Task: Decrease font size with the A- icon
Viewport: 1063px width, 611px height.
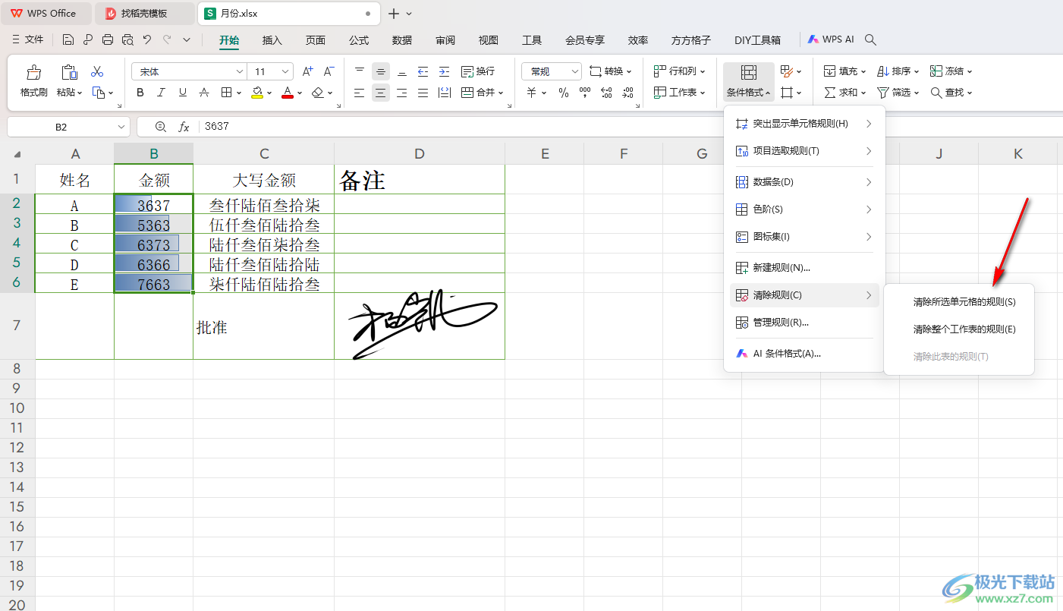Action: (329, 71)
